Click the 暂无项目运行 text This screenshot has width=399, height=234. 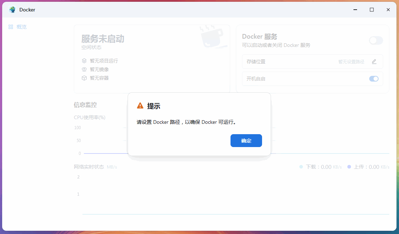click(104, 61)
